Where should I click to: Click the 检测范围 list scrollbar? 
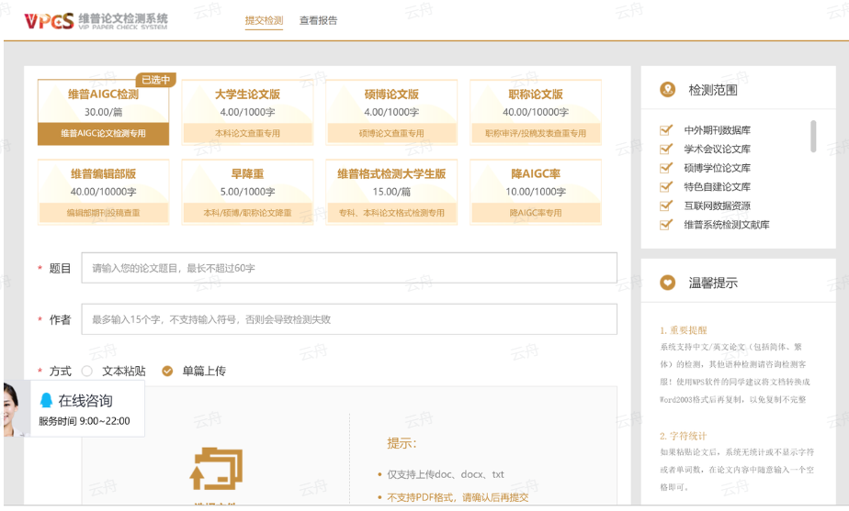point(813,137)
